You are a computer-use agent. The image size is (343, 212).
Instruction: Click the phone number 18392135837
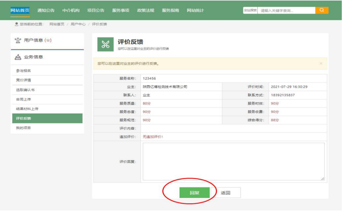tap(283, 95)
